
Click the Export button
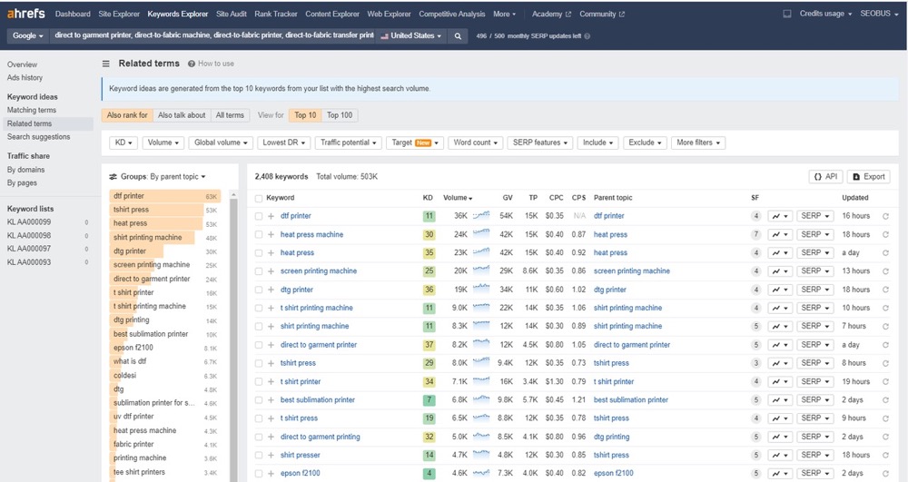(869, 176)
